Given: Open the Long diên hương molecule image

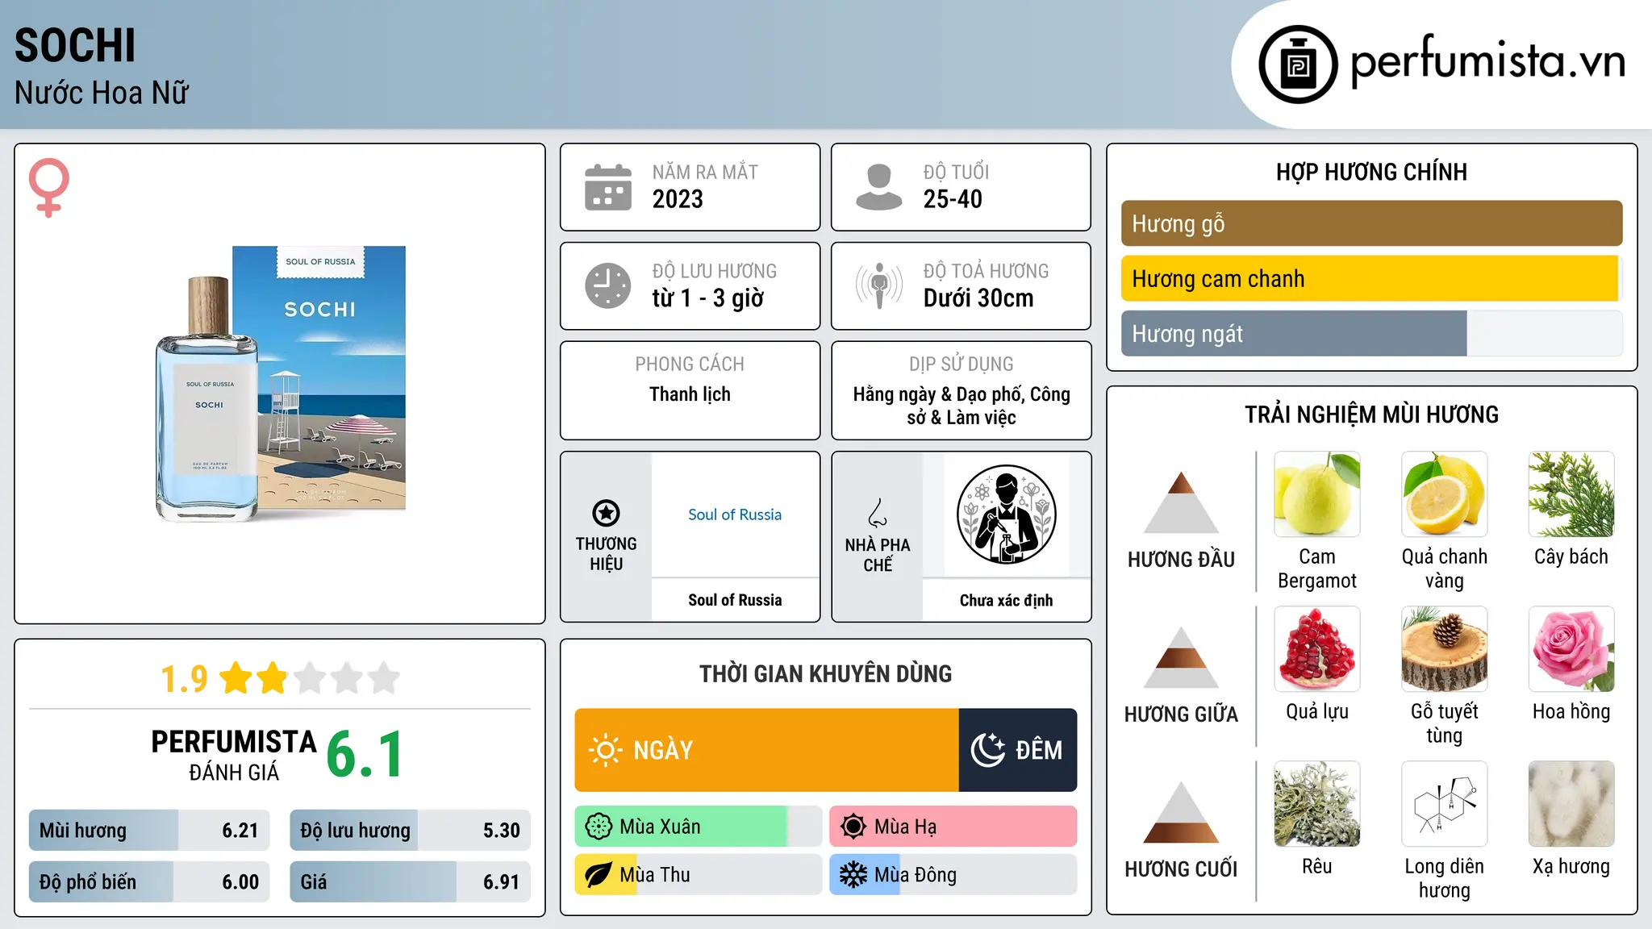Looking at the screenshot, I should (x=1444, y=804).
